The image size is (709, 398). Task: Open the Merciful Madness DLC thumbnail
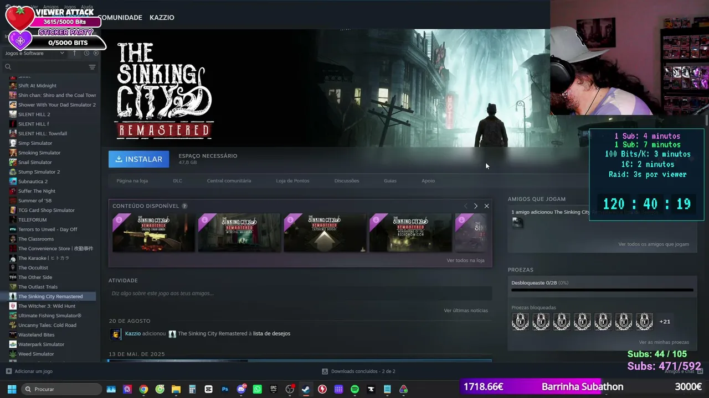(x=239, y=233)
